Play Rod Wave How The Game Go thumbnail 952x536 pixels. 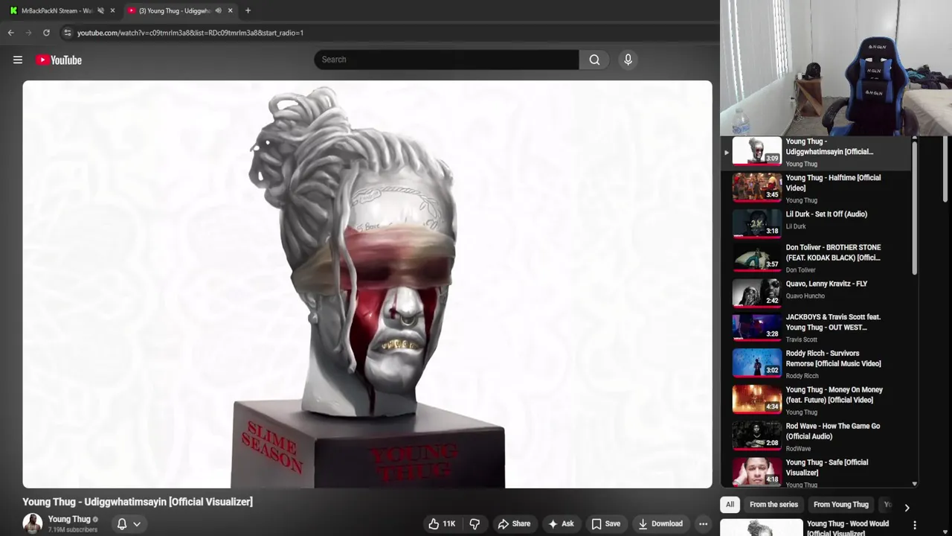[757, 435]
